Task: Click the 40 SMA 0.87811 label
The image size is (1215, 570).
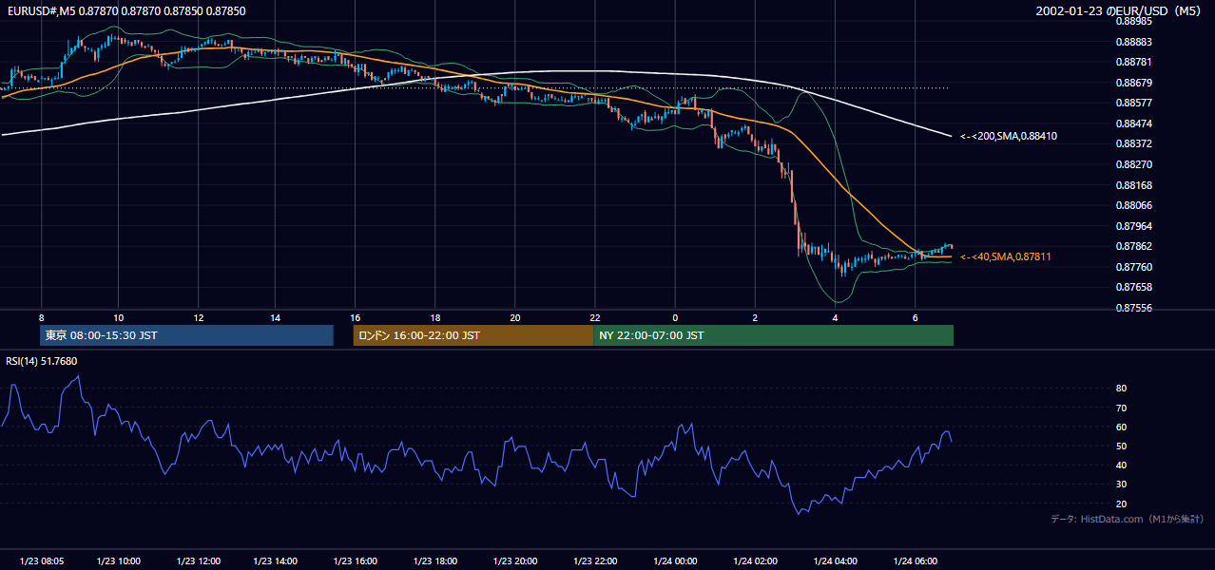Action: 1006,256
